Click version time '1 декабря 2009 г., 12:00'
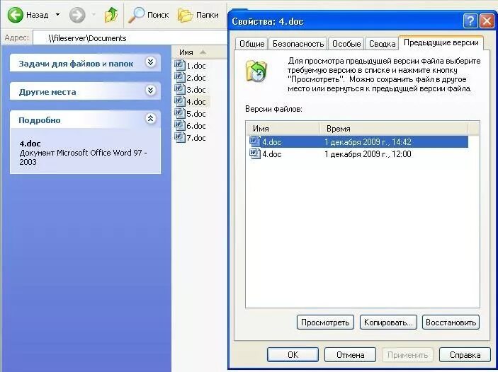 pos(368,154)
